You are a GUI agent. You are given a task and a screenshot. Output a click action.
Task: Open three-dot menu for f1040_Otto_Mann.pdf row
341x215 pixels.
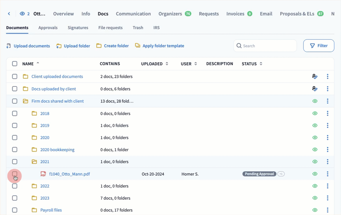(x=327, y=174)
